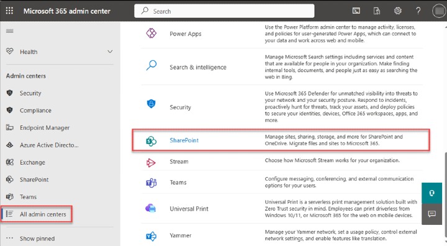Viewport: 447px width, 246px height.
Task: Click Azure Active Directory icon in sidebar
Action: tap(10, 145)
